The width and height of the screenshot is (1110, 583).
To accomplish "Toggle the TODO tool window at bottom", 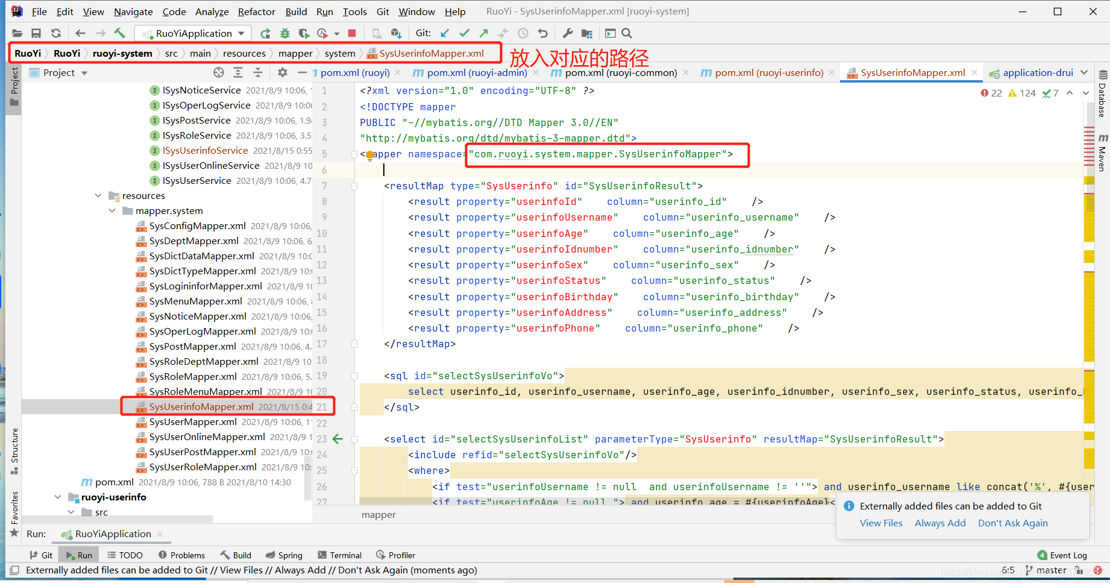I will [x=125, y=555].
